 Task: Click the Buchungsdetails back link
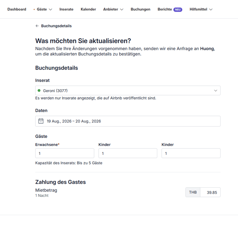coord(56,26)
